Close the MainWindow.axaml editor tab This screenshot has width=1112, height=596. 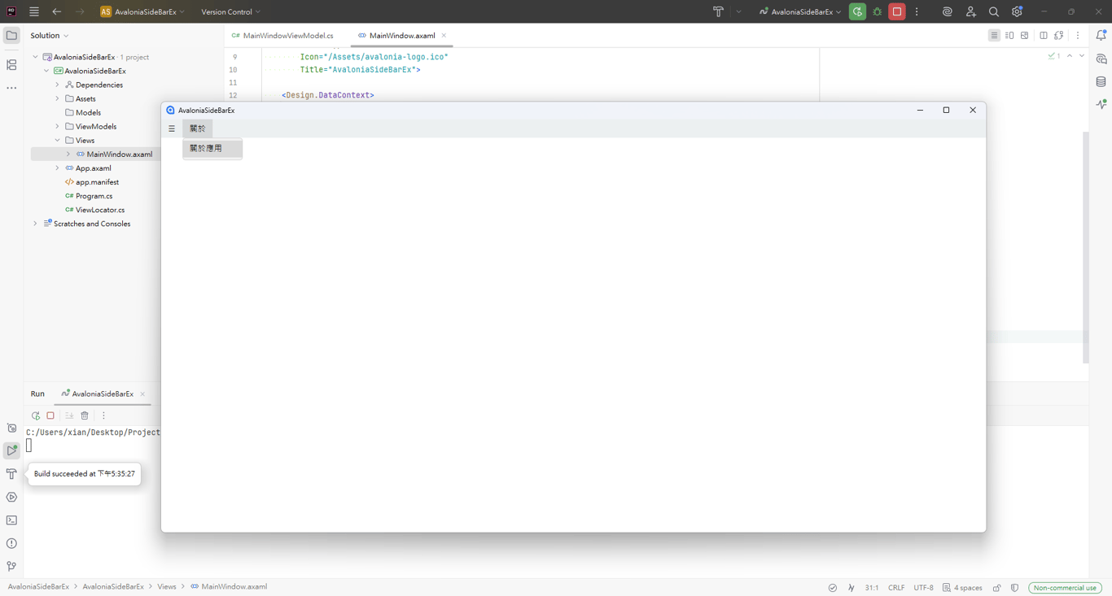[444, 36]
